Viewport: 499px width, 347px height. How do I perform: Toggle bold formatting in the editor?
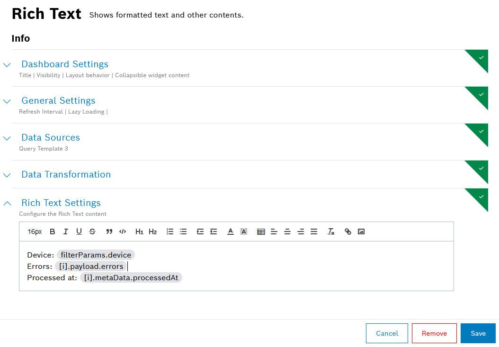coord(53,231)
